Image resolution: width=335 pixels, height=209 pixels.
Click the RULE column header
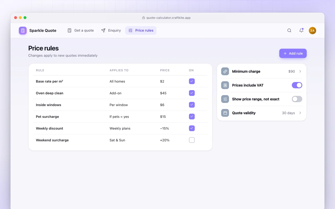click(40, 70)
